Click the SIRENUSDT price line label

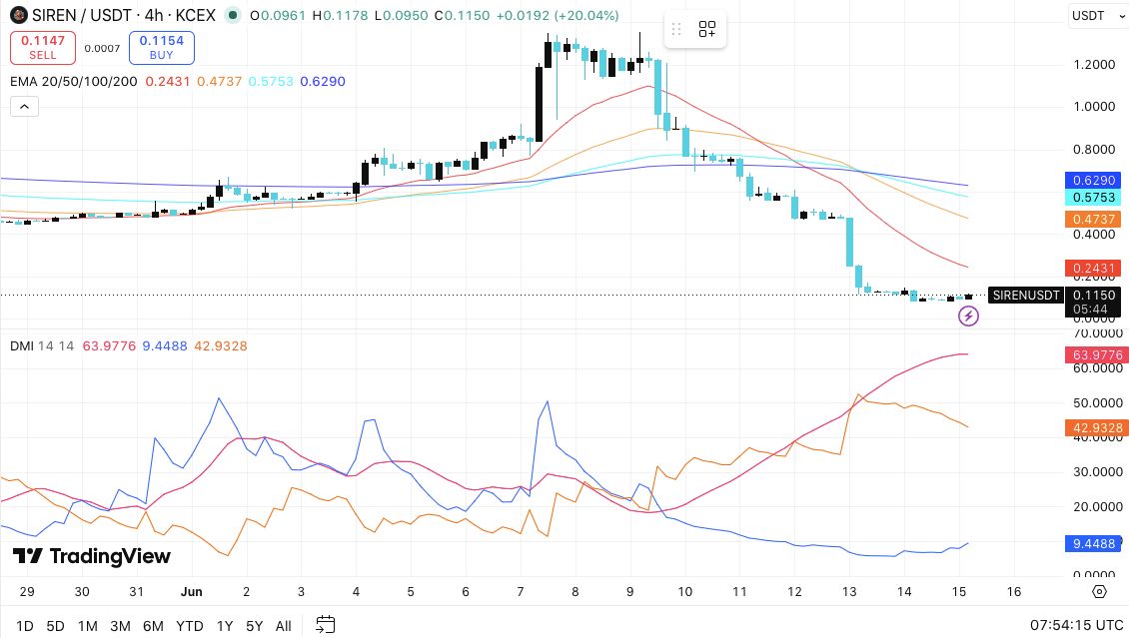tap(1026, 295)
